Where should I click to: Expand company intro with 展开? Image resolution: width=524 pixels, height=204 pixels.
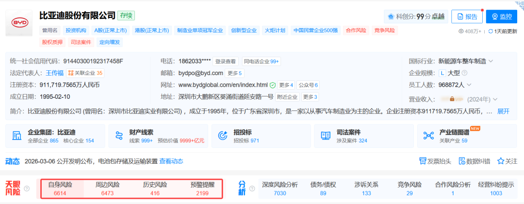point(504,111)
